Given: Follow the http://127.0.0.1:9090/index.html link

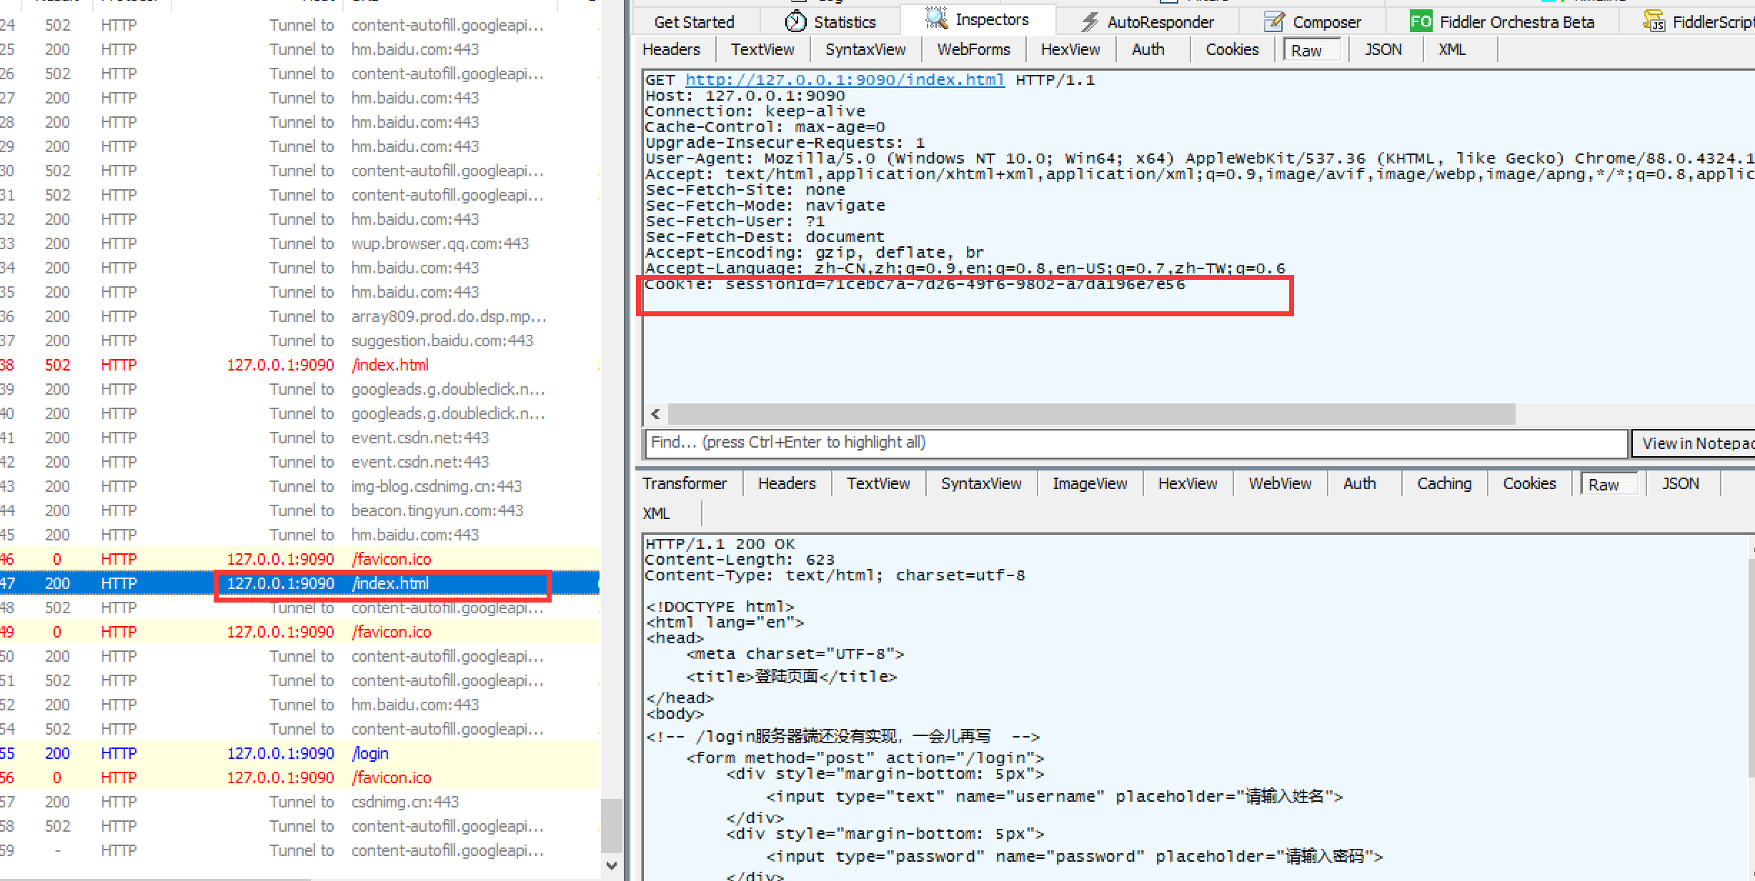Looking at the screenshot, I should pos(844,80).
